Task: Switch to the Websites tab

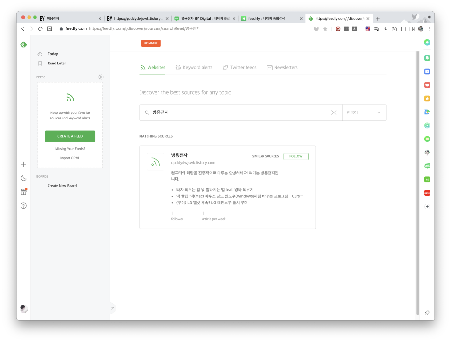Action: tap(153, 67)
